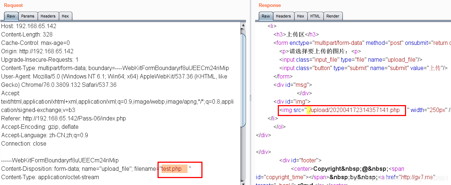Switch to Request Raw tab

pyautogui.click(x=11, y=16)
